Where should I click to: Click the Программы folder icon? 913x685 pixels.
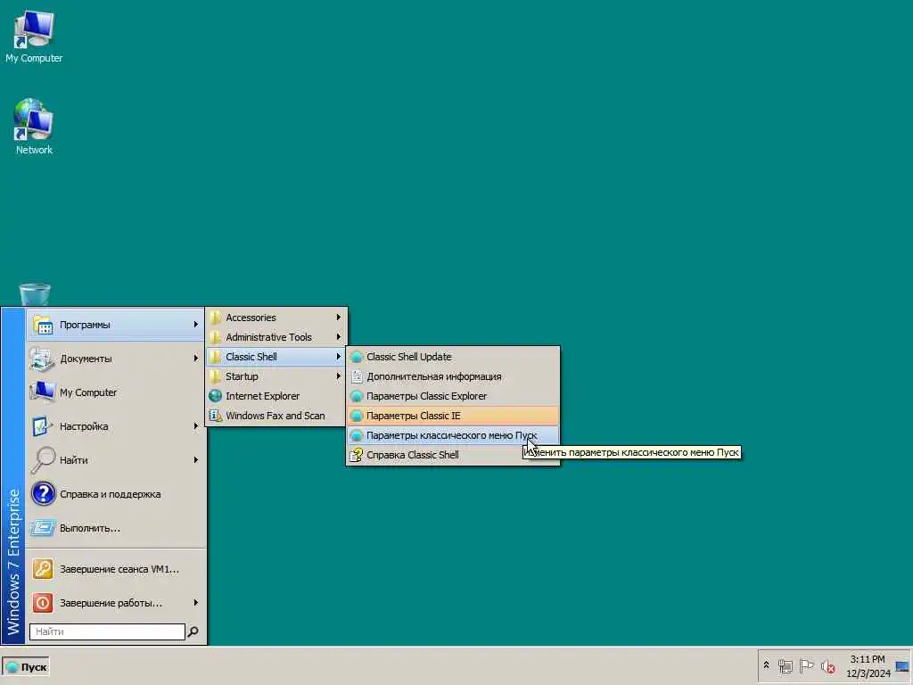point(43,325)
